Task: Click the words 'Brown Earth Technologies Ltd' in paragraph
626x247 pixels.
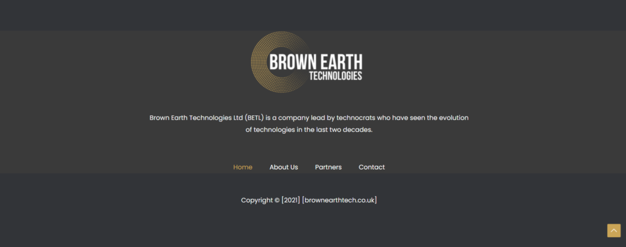Action: tap(196, 118)
